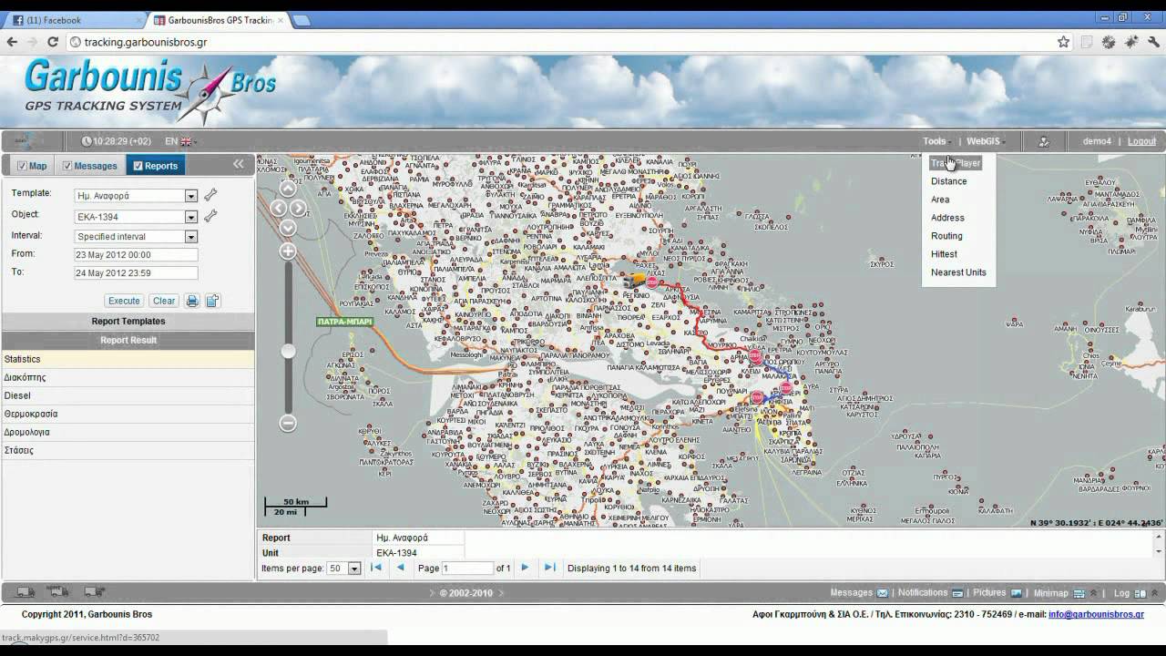Zoom in the map with plus button
The width and height of the screenshot is (1166, 656).
(288, 251)
